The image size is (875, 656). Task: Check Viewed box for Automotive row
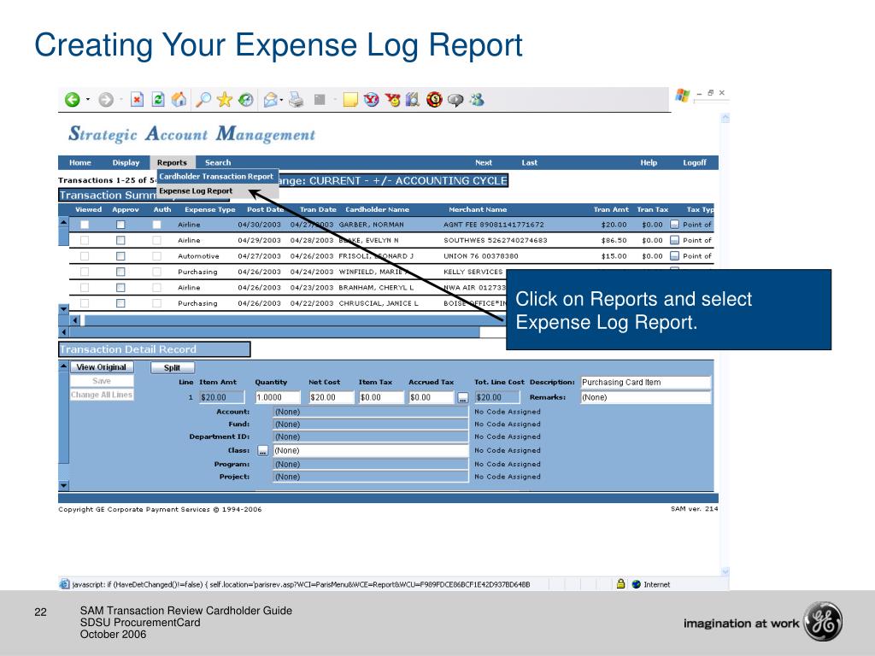pyautogui.click(x=85, y=256)
